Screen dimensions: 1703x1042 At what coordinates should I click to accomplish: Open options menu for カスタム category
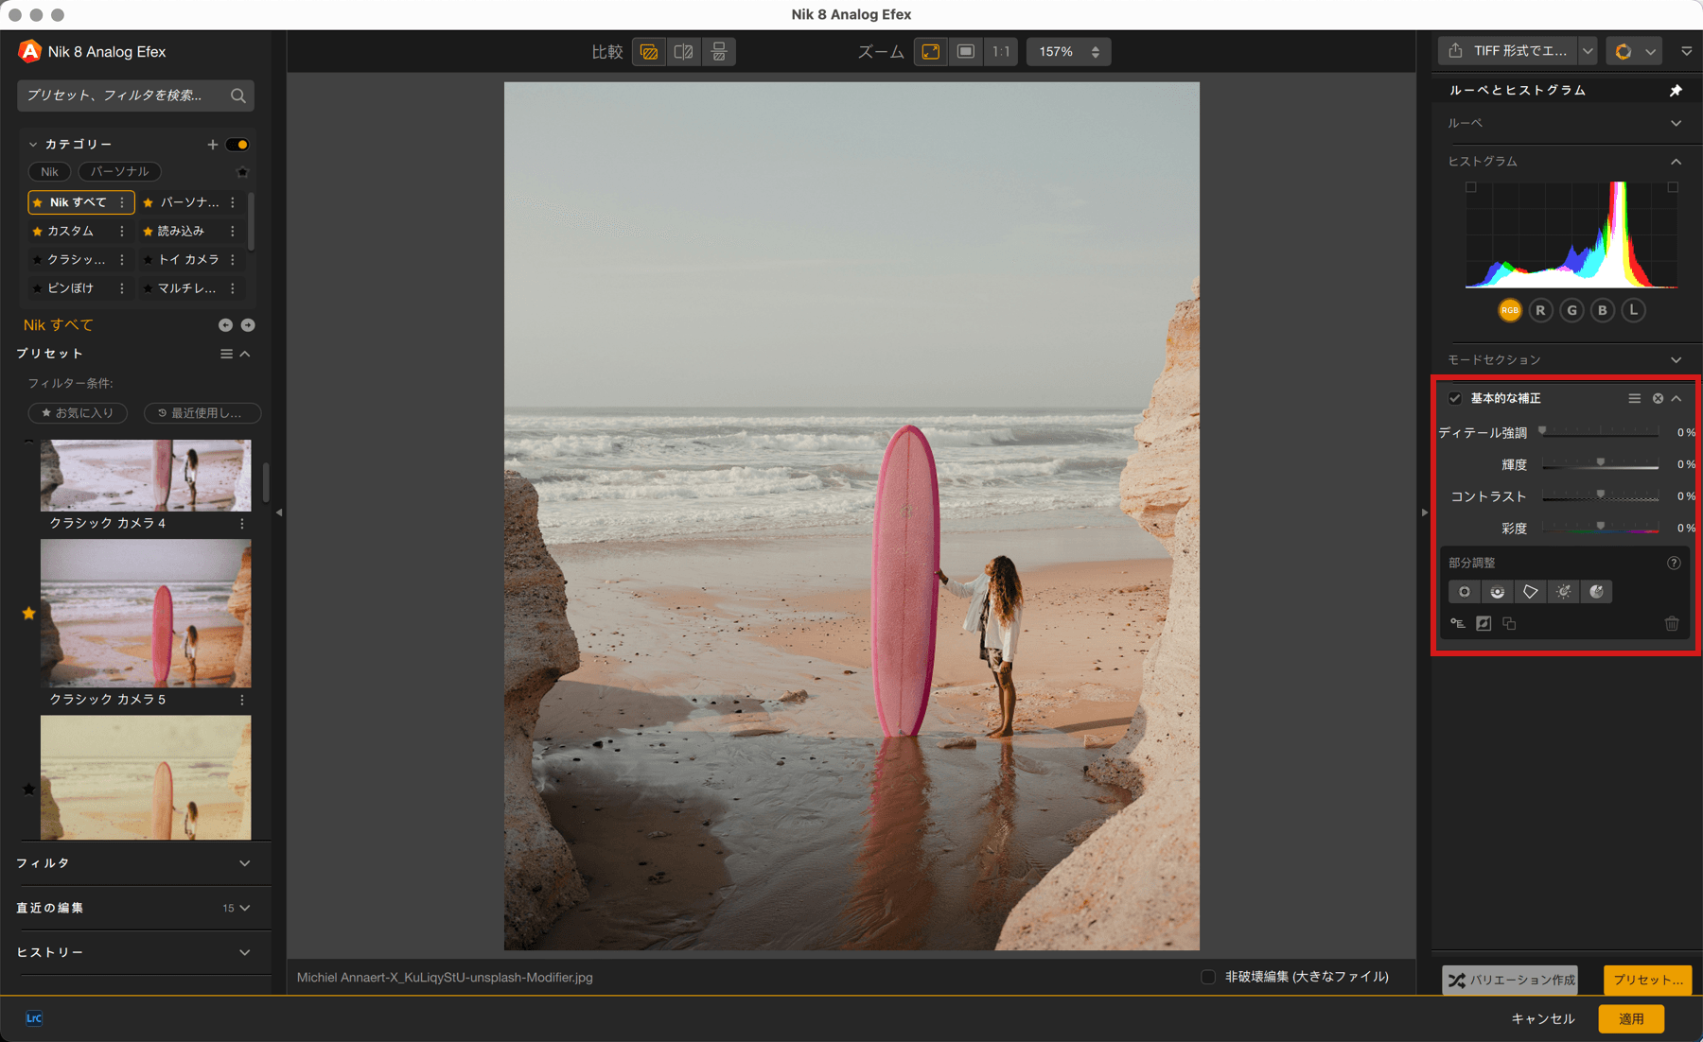[x=122, y=231]
